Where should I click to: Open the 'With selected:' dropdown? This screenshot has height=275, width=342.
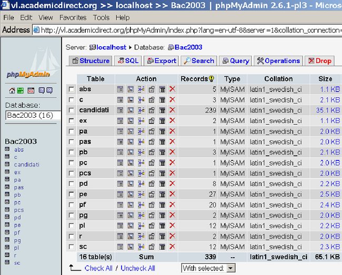pos(208,268)
